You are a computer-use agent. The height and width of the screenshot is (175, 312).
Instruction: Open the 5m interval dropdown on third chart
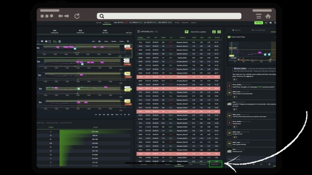41,75
